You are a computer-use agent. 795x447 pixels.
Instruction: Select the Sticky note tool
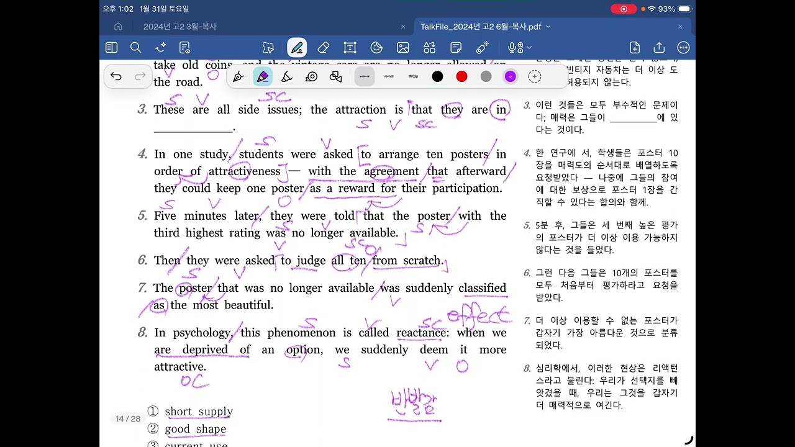(x=456, y=48)
